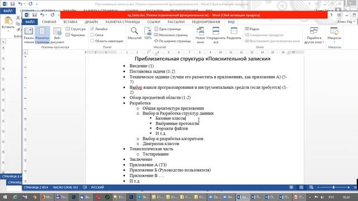This screenshot has height=201, width=358.
Task: Open ССЫЛКИ ribbon tab
Action: point(154,22)
